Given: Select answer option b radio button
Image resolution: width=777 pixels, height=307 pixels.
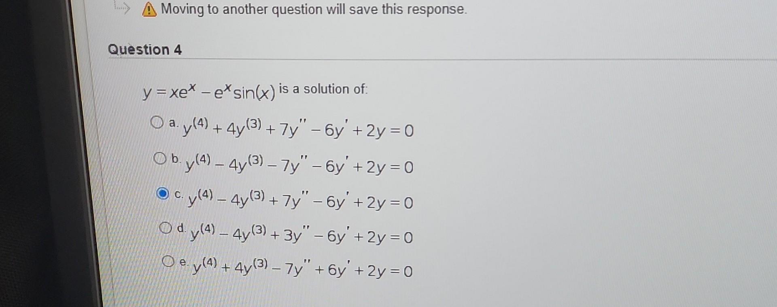Looking at the screenshot, I should point(160,157).
